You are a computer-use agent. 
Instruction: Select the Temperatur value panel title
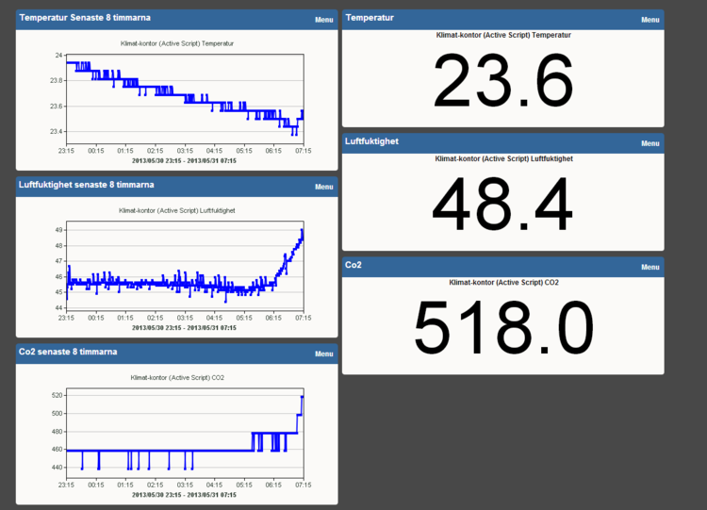pos(370,18)
